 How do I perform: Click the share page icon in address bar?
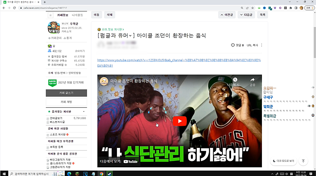click(247, 8)
